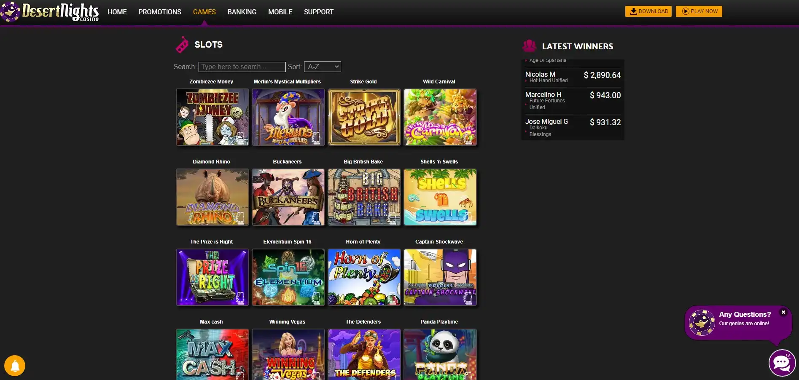The image size is (799, 380).
Task: Open the Max Cash game thumbnail
Action: [x=213, y=354]
